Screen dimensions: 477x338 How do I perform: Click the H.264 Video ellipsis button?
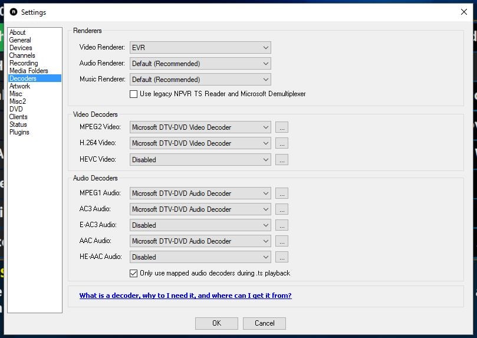[x=282, y=143]
